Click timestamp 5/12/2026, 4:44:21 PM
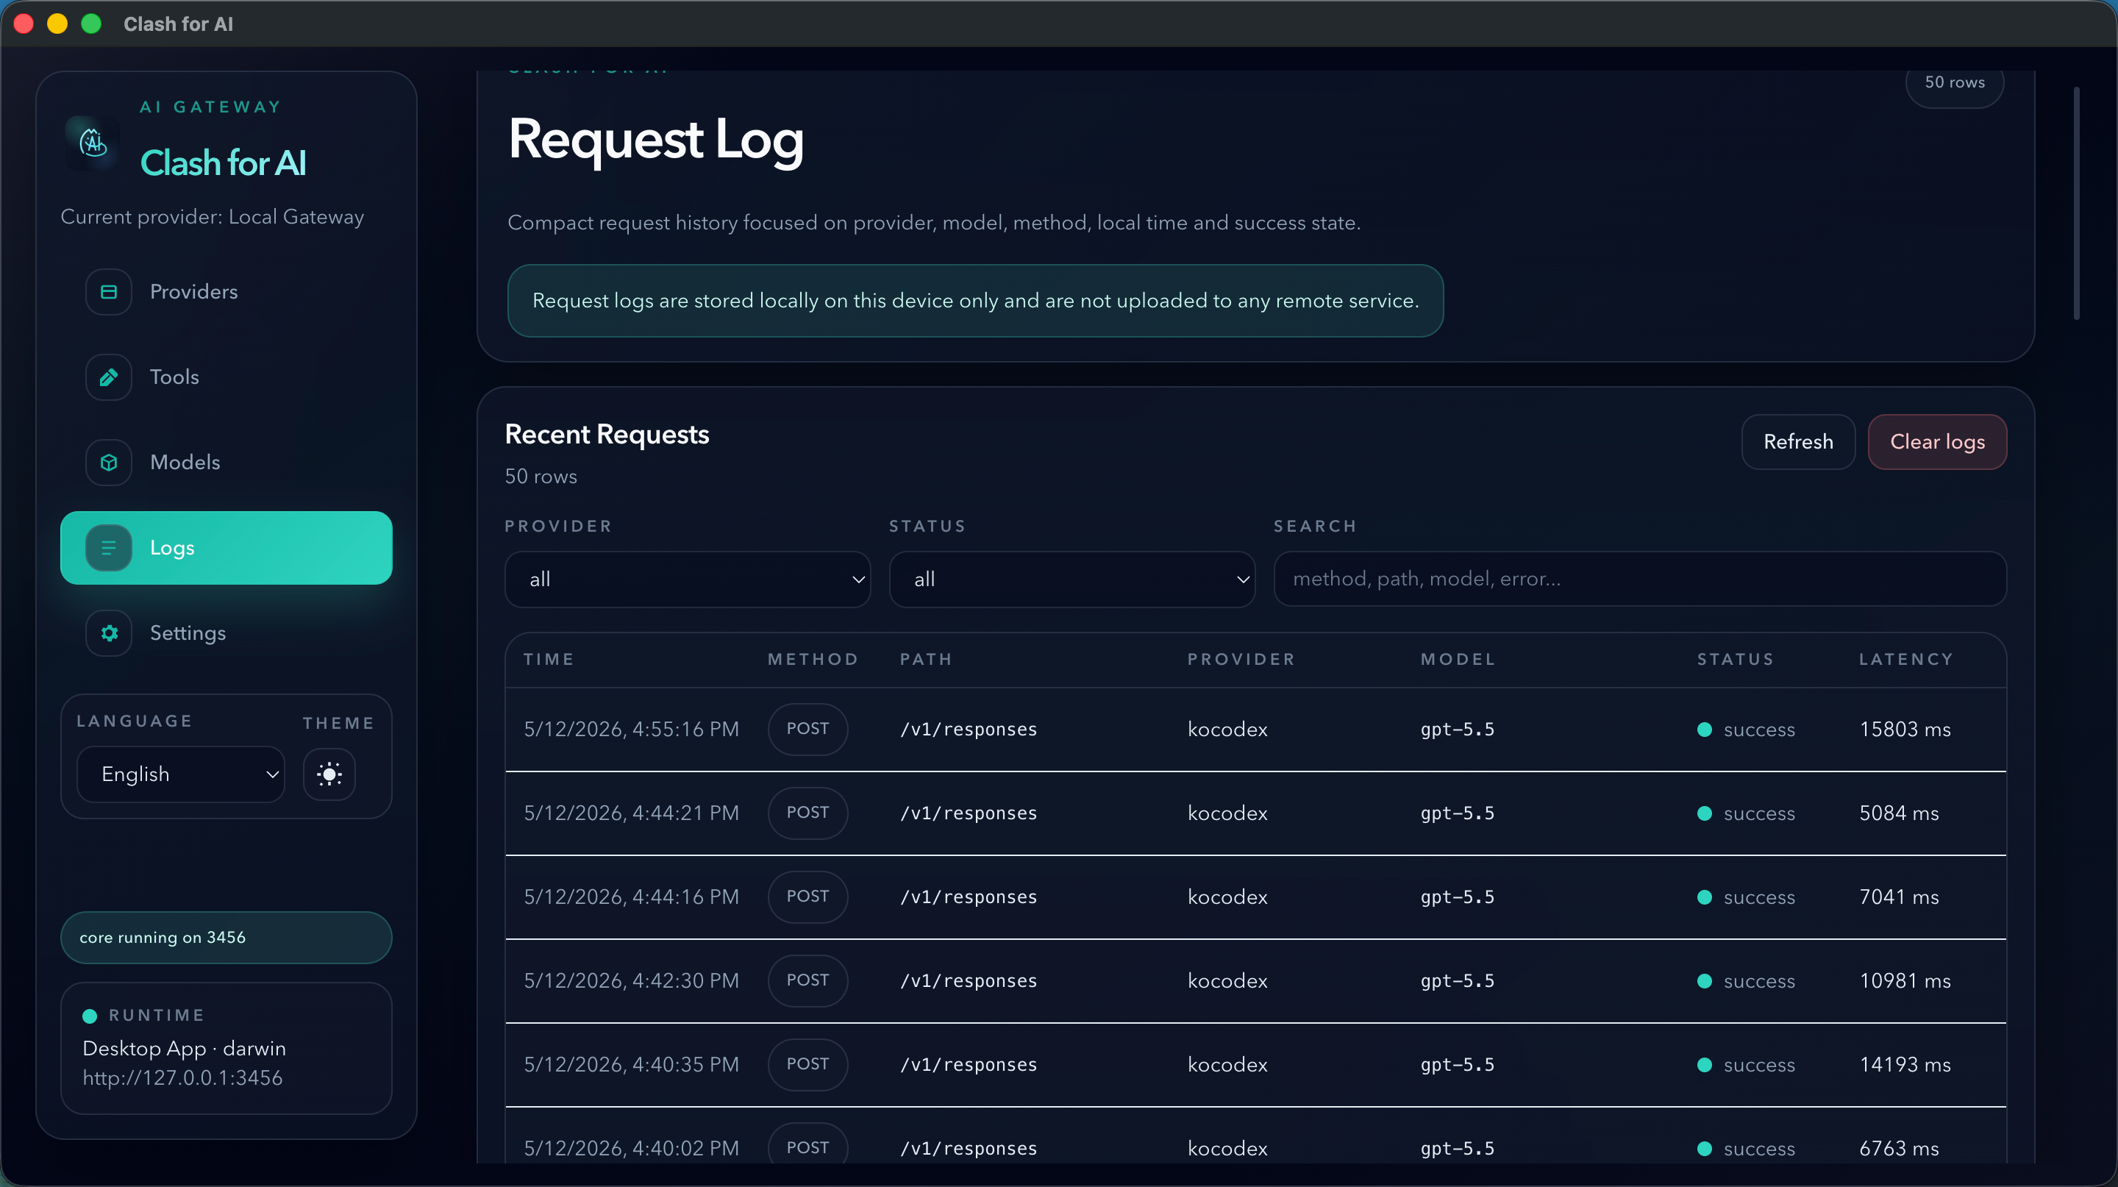Image resolution: width=2118 pixels, height=1187 pixels. pos(632,814)
